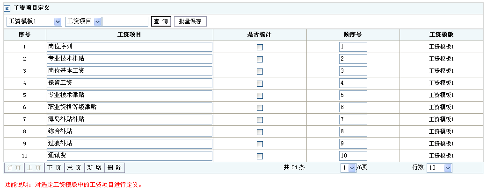Enable 是否统计 for 通讯费 row
The image size is (487, 192).
(260, 156)
